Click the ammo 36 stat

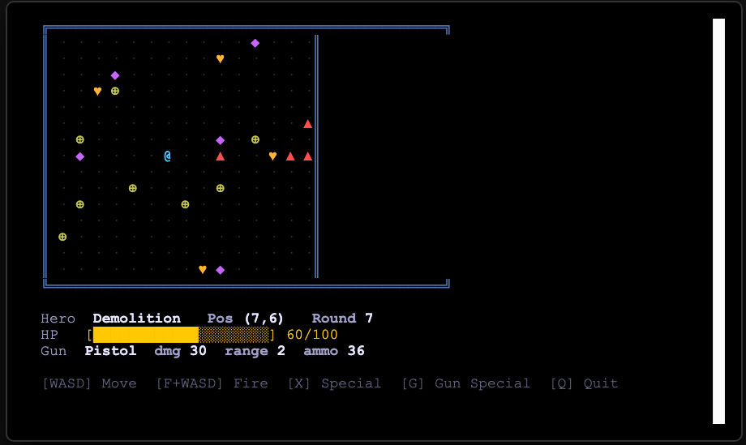pyautogui.click(x=334, y=351)
